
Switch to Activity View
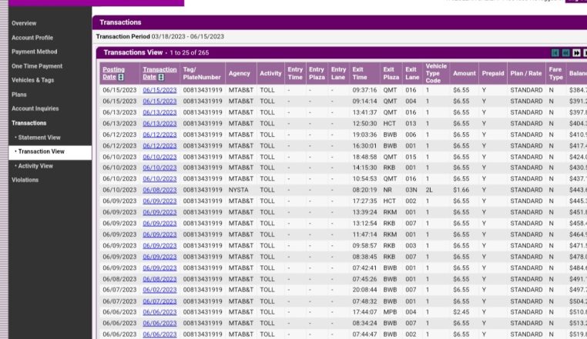(35, 166)
